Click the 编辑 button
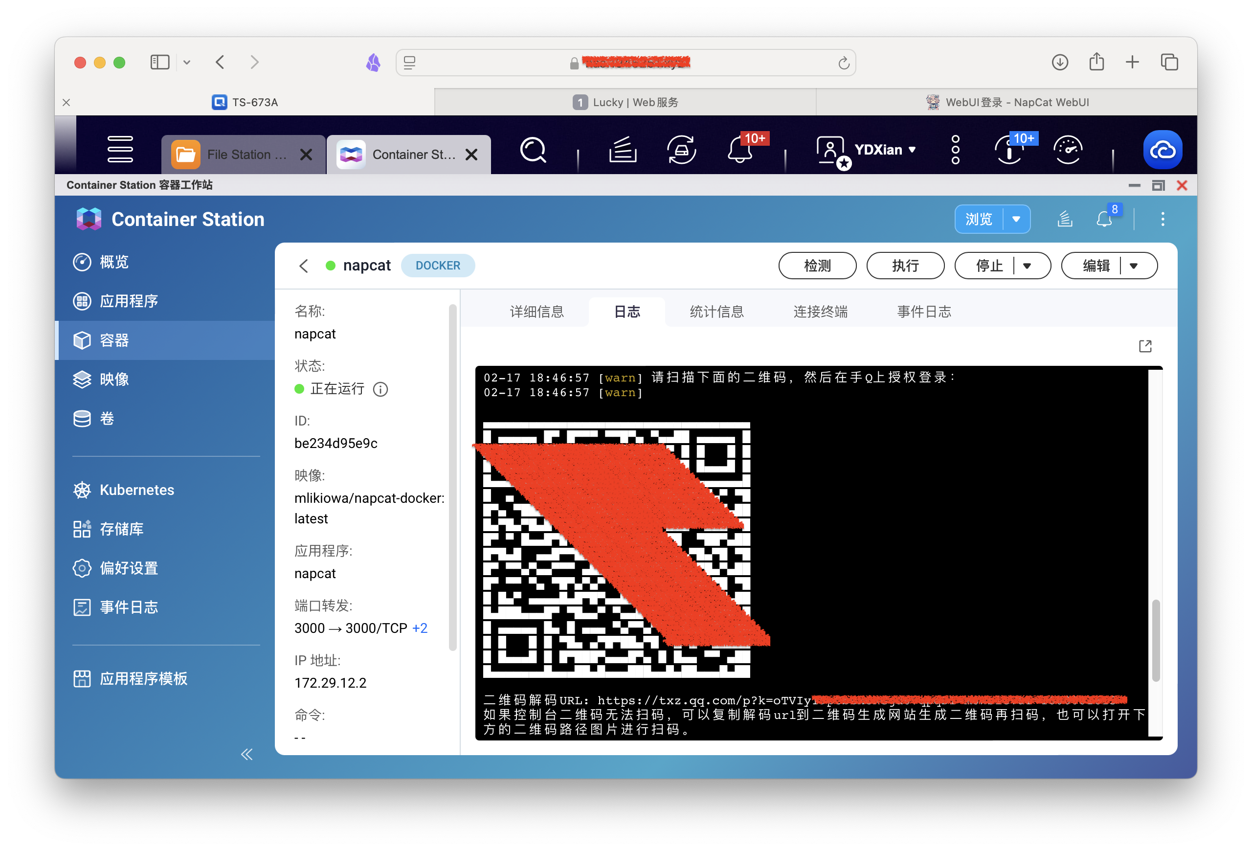The height and width of the screenshot is (851, 1252). [x=1096, y=266]
